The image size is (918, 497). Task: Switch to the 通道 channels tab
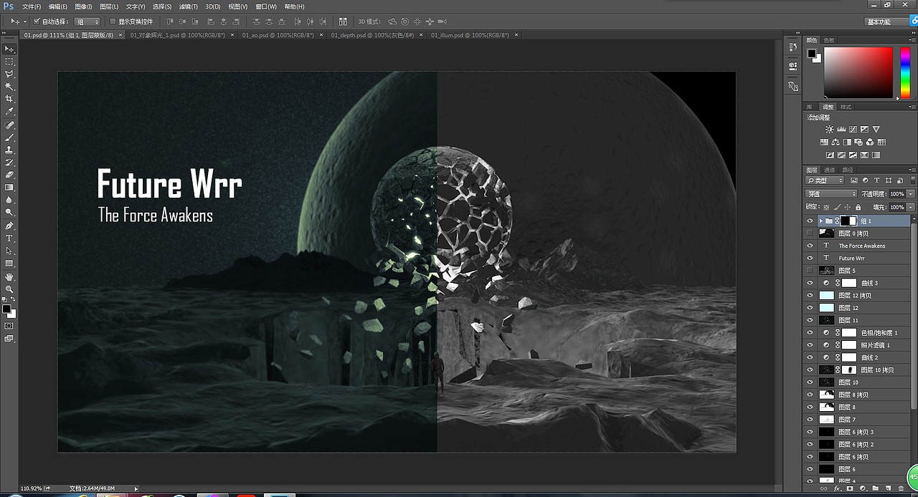click(830, 170)
